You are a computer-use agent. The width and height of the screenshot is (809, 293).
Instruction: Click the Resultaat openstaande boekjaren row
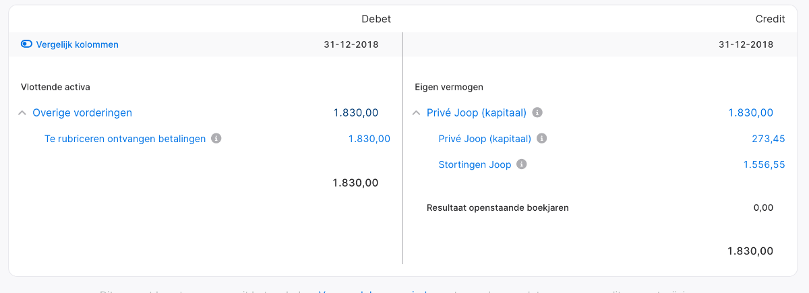click(x=600, y=207)
